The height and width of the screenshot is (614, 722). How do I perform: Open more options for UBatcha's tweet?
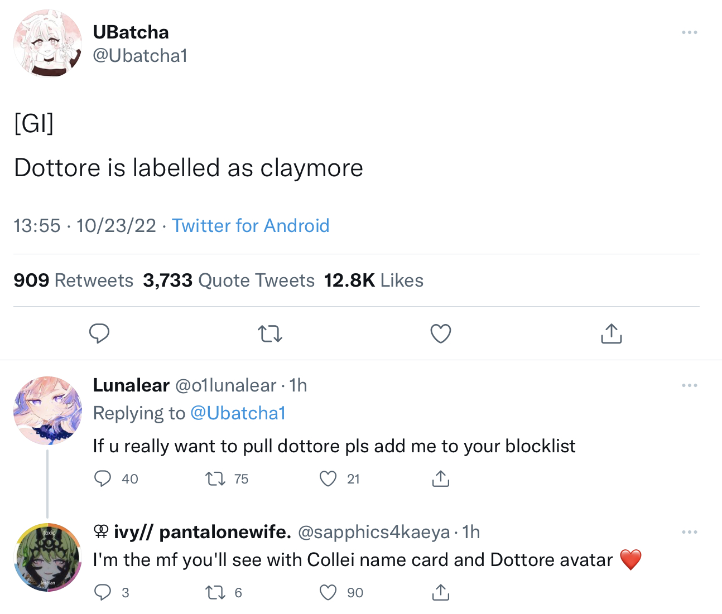[x=689, y=32]
